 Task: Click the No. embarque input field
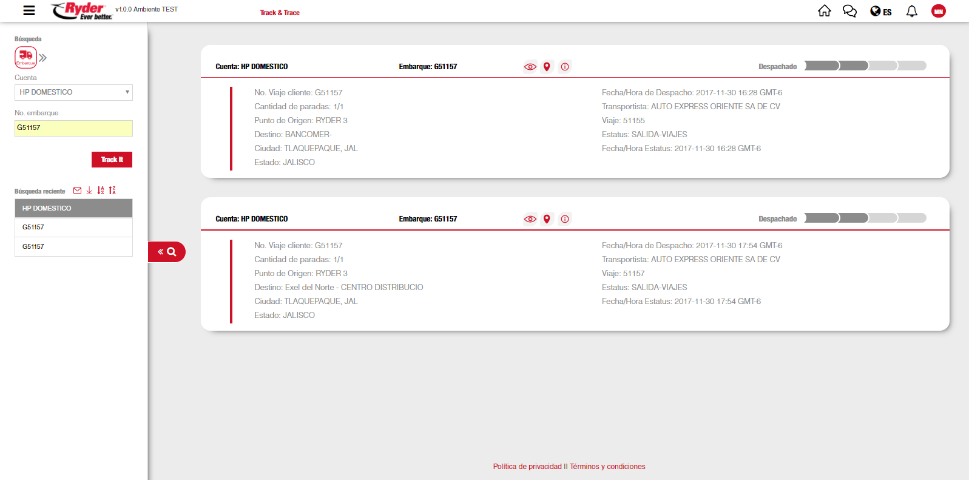pos(73,128)
